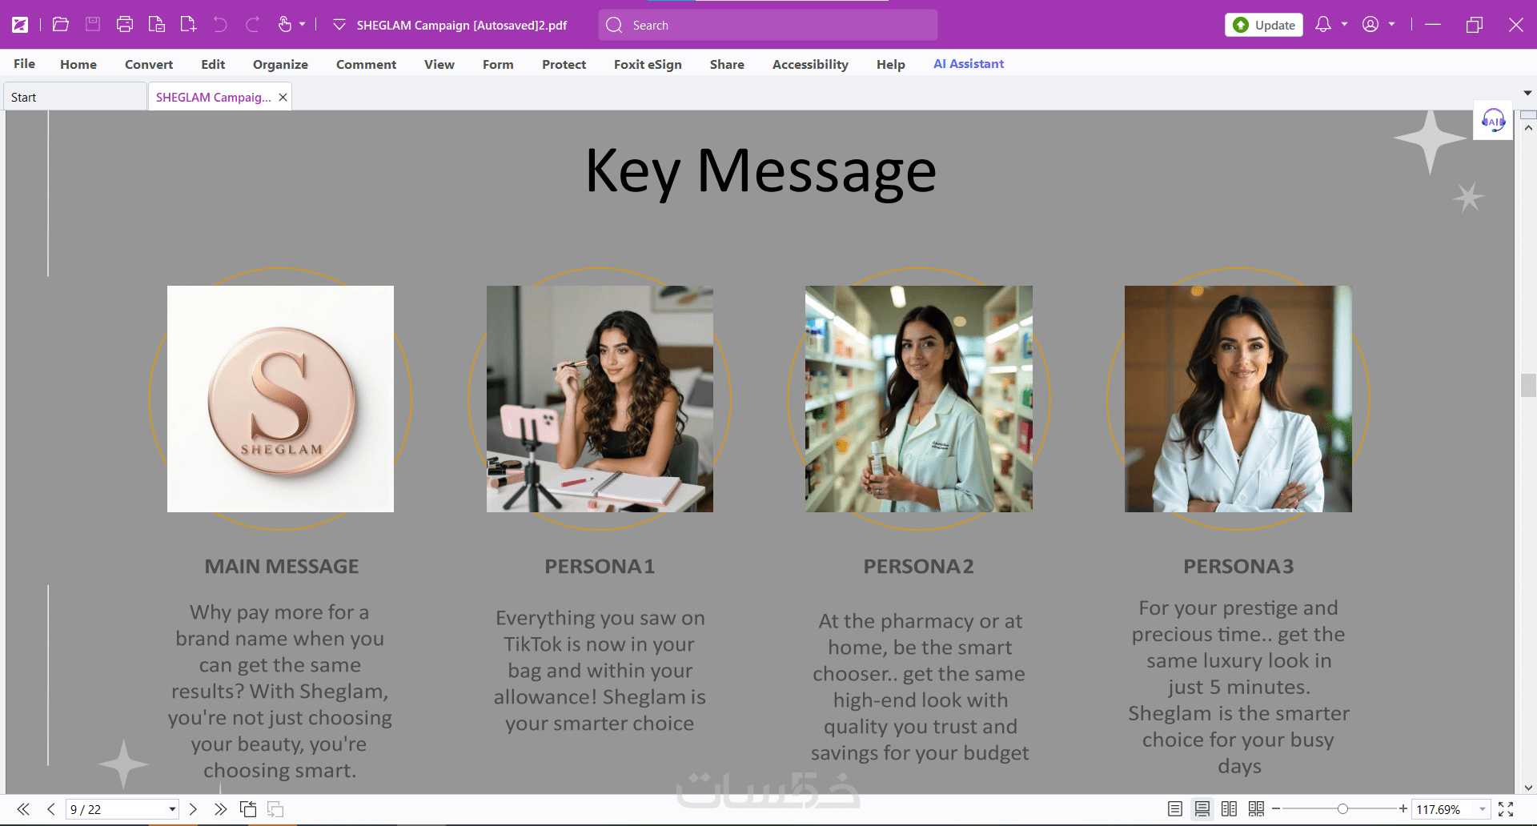Open the document tab list dropdown

(x=1527, y=94)
